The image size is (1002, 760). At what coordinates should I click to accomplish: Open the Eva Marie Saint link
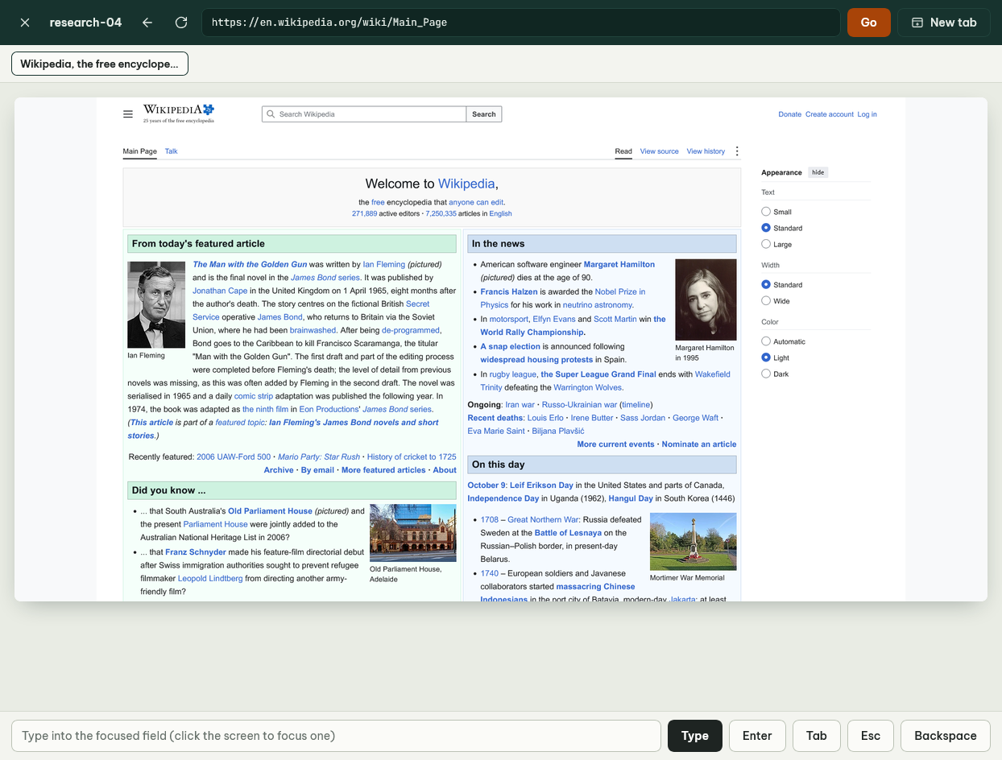495,431
